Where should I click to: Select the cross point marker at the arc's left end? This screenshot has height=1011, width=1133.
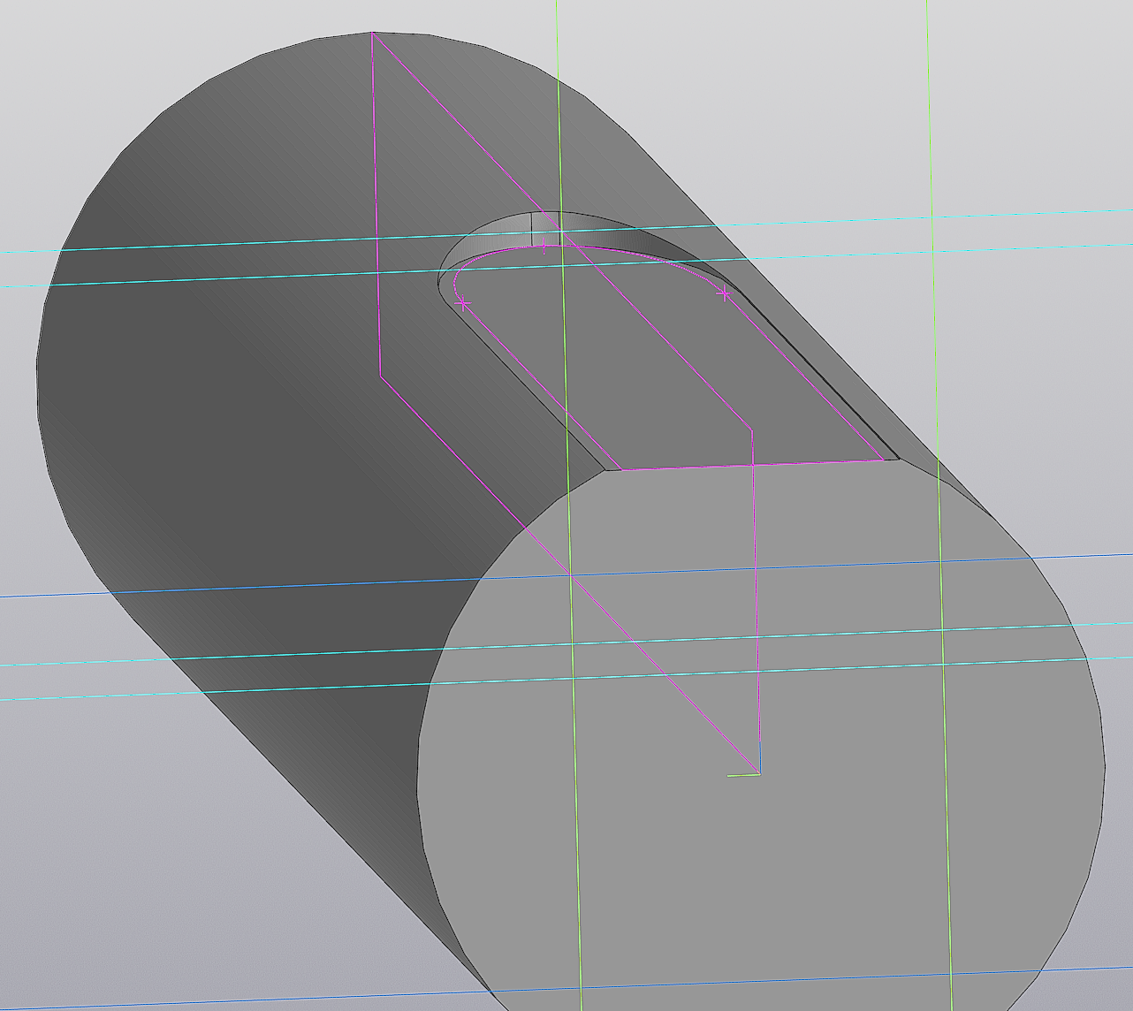463,304
